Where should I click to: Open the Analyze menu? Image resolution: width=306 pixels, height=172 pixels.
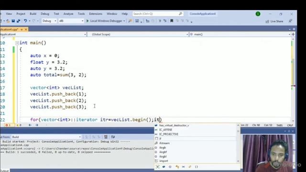click(x=68, y=14)
